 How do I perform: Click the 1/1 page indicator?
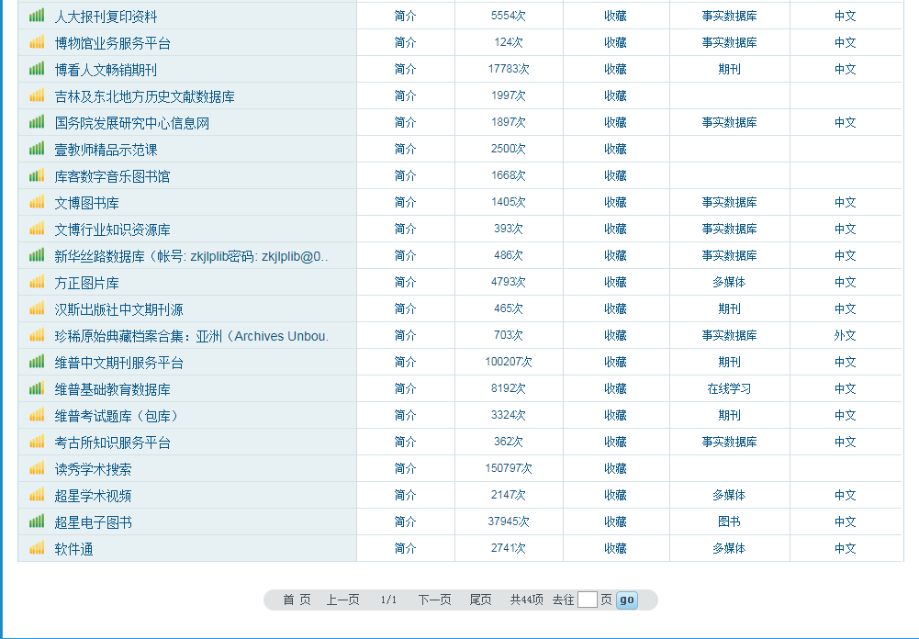[388, 600]
